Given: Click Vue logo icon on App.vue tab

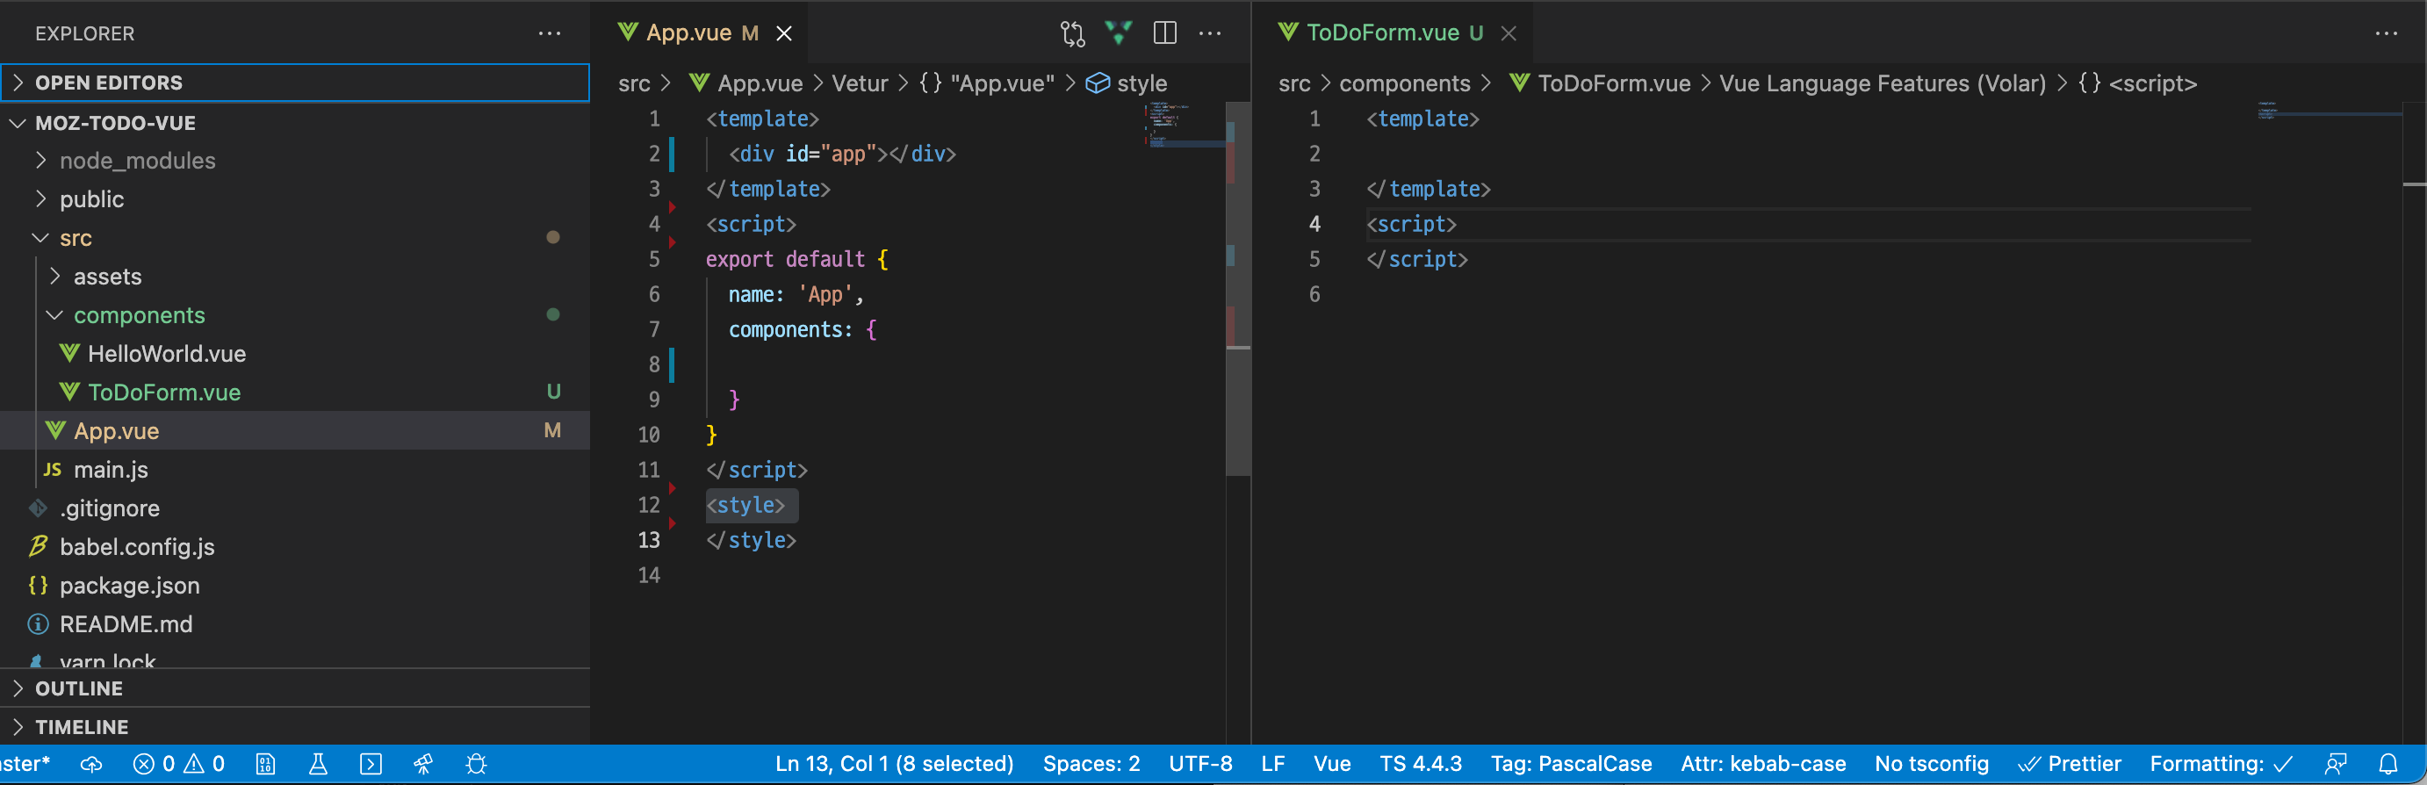Looking at the screenshot, I should (629, 33).
